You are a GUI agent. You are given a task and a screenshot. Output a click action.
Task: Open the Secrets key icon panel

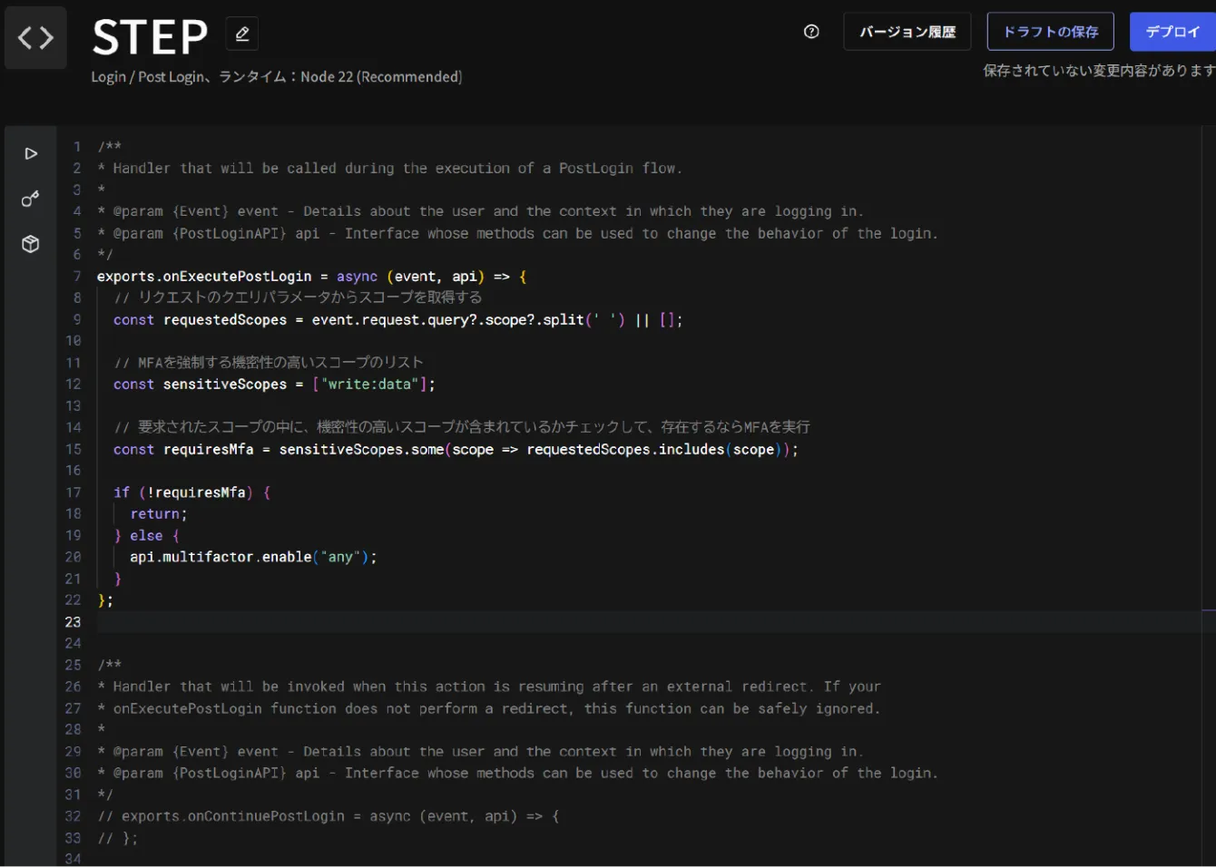pos(31,199)
